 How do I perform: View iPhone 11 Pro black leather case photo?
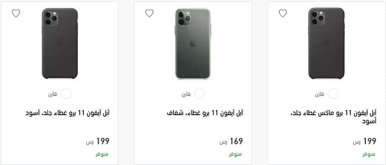pos(60,44)
